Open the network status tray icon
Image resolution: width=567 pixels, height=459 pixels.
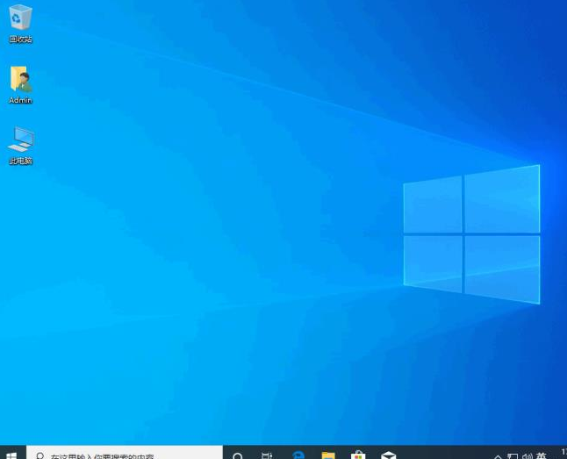point(513,456)
